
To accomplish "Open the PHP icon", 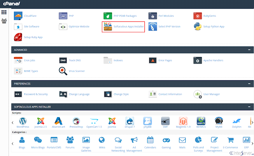I will pyautogui.click(x=63, y=16).
